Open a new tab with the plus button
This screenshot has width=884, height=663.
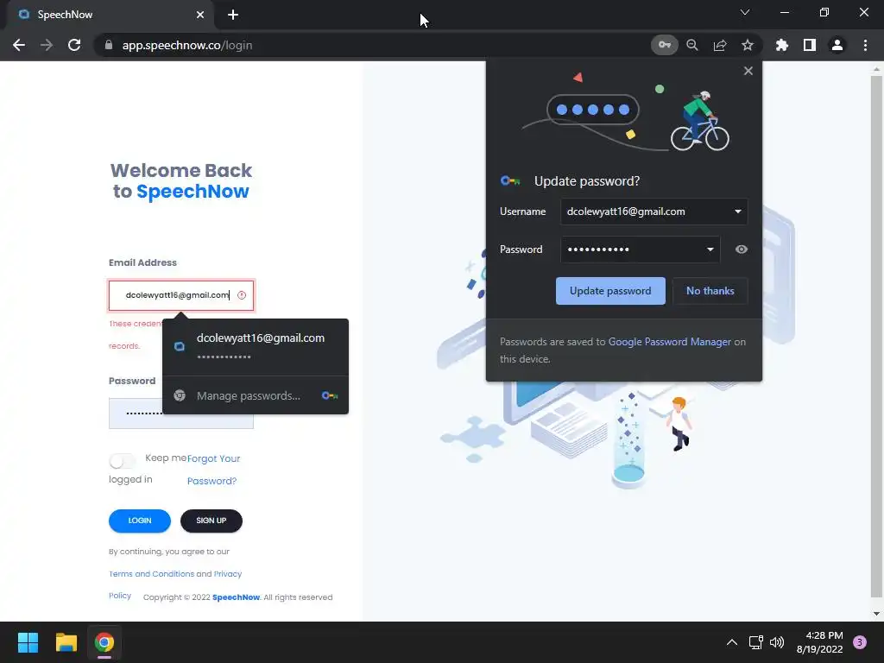point(233,15)
